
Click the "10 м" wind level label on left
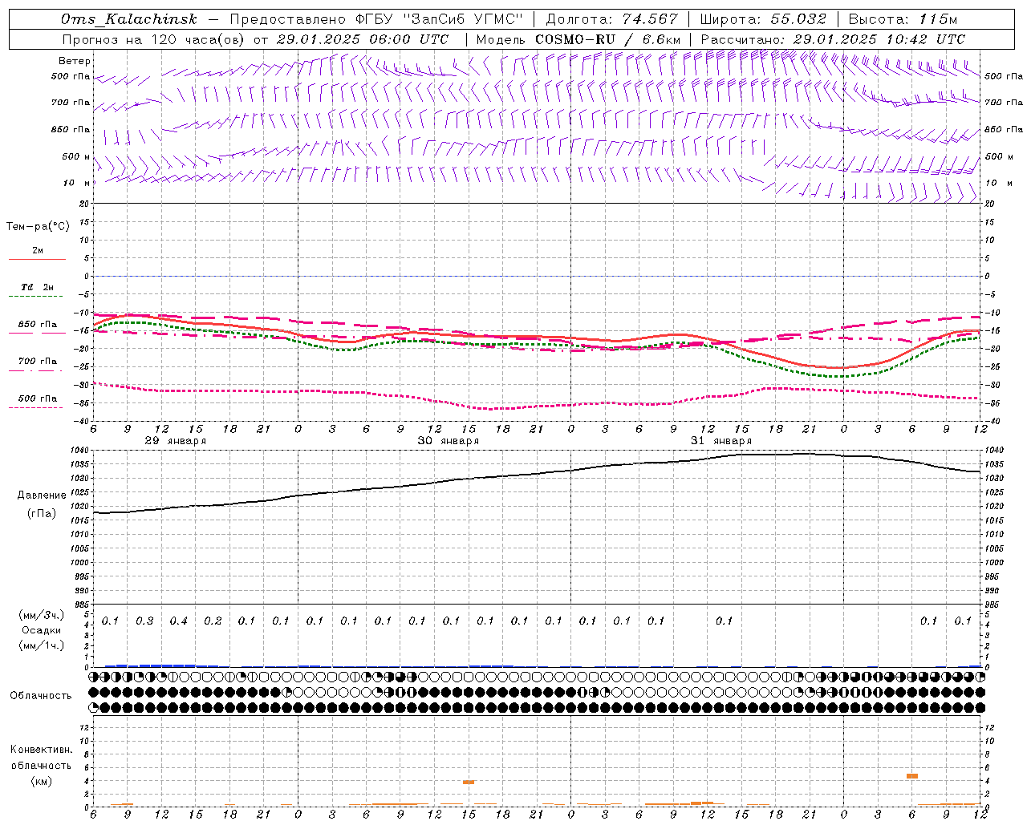pyautogui.click(x=76, y=183)
